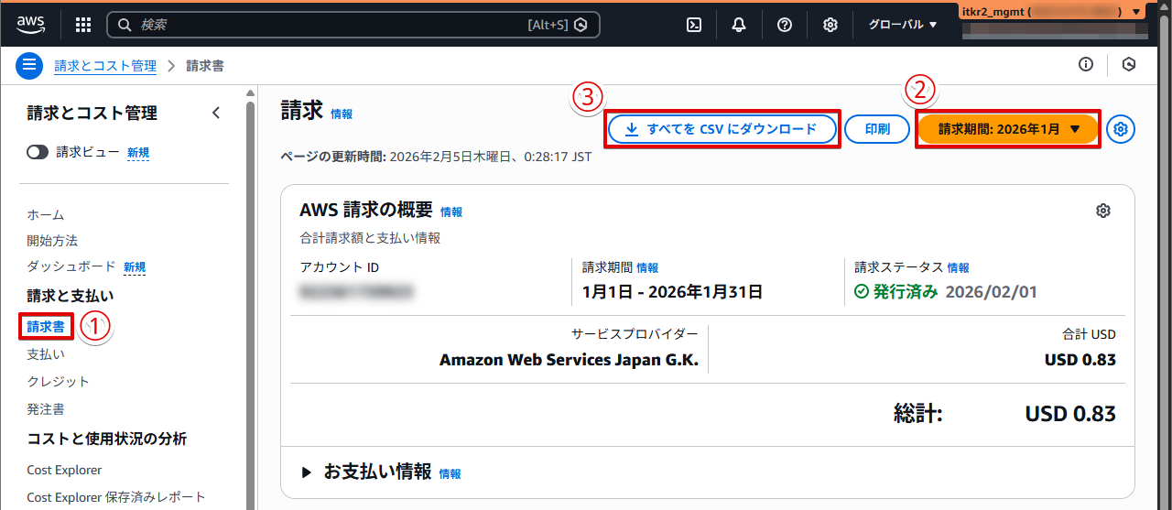The width and height of the screenshot is (1172, 510).
Task: Click the 1月1日 - 2026年1月31日 period text
Action: click(672, 292)
